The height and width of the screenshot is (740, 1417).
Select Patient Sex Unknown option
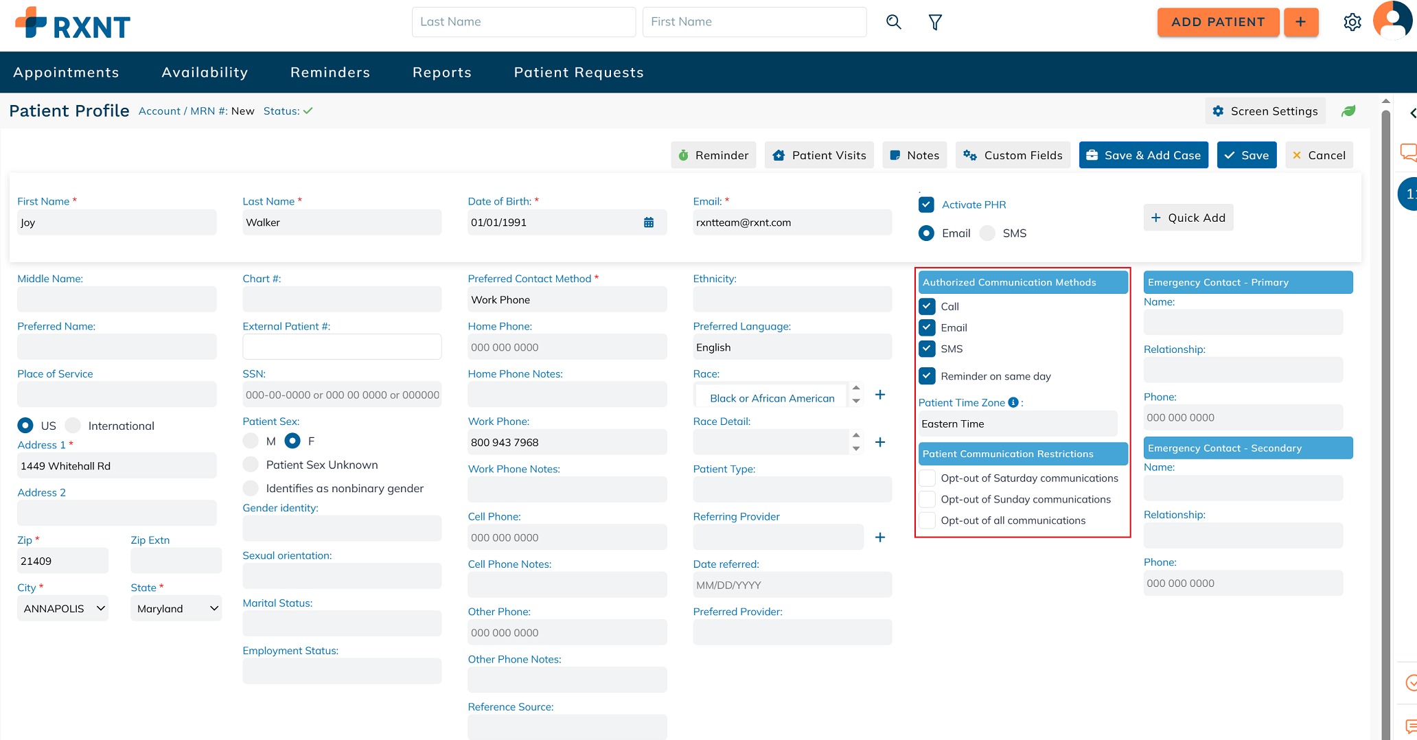tap(251, 465)
